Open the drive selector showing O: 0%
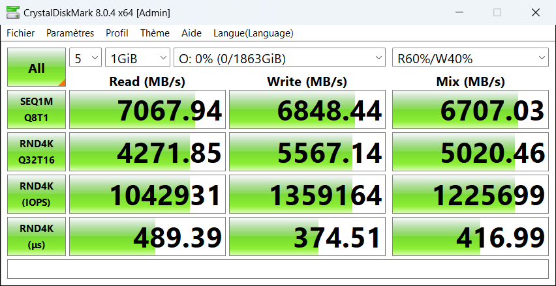Screen dimensions: 556x286 point(281,59)
